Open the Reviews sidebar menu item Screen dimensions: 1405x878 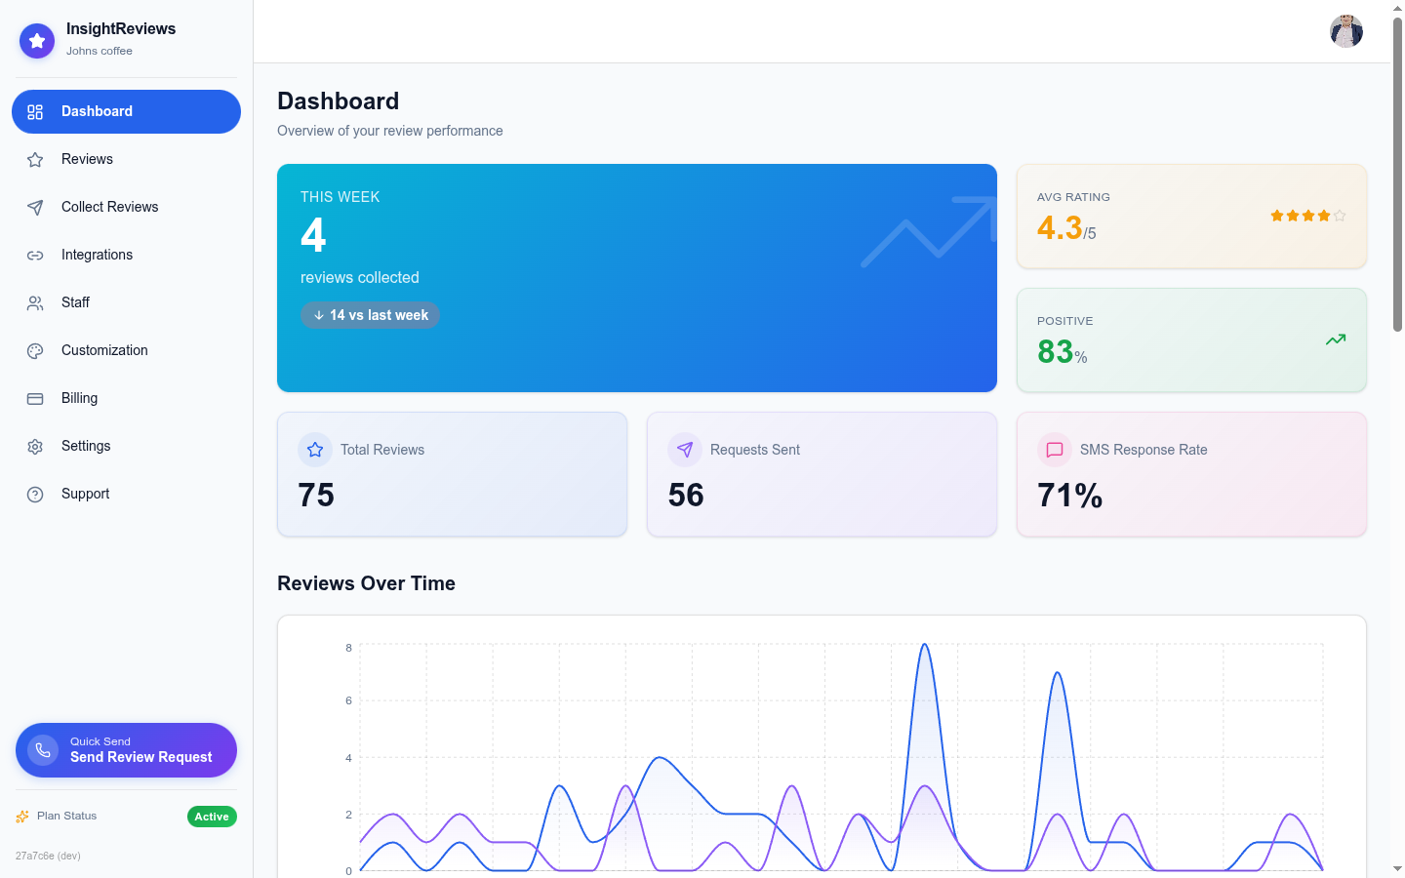click(87, 159)
